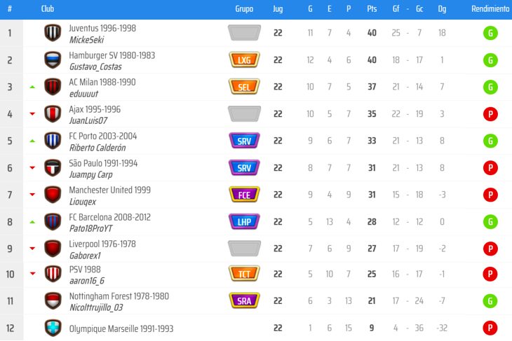Image resolution: width=512 pixels, height=341 pixels.
Task: Click the FC Porto club crest
Action: 53,141
